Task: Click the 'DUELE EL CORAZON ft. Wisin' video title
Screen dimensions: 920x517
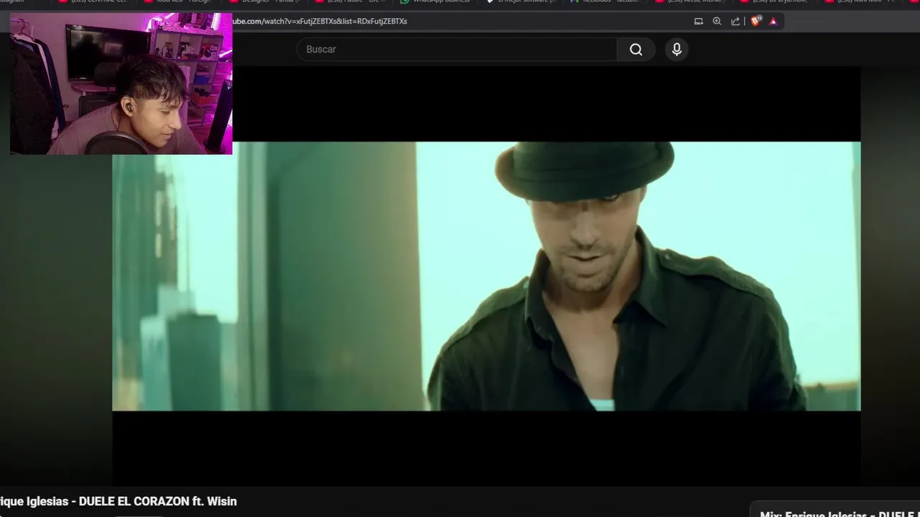Action: click(x=118, y=501)
